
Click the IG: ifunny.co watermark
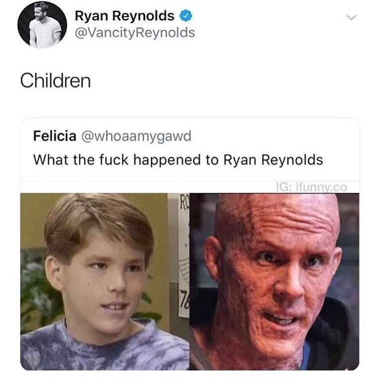pos(312,187)
